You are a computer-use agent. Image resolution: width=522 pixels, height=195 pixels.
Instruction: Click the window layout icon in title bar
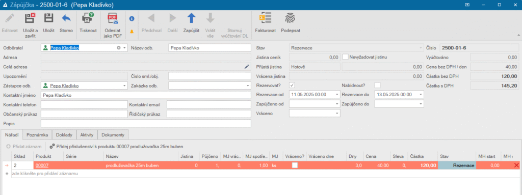tap(467, 5)
